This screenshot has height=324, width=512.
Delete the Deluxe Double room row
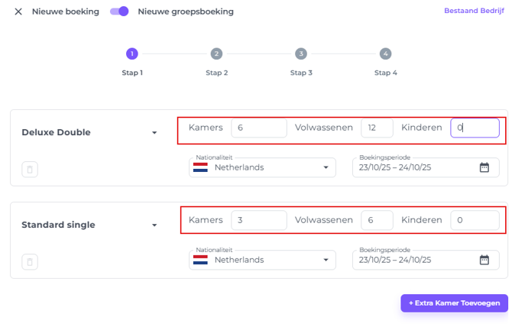[x=30, y=170]
